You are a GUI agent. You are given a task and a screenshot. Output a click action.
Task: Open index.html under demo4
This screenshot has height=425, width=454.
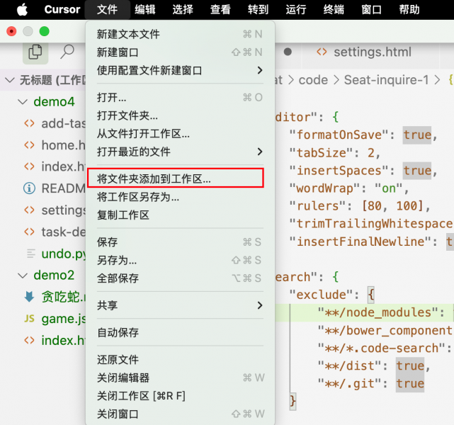coord(43,166)
